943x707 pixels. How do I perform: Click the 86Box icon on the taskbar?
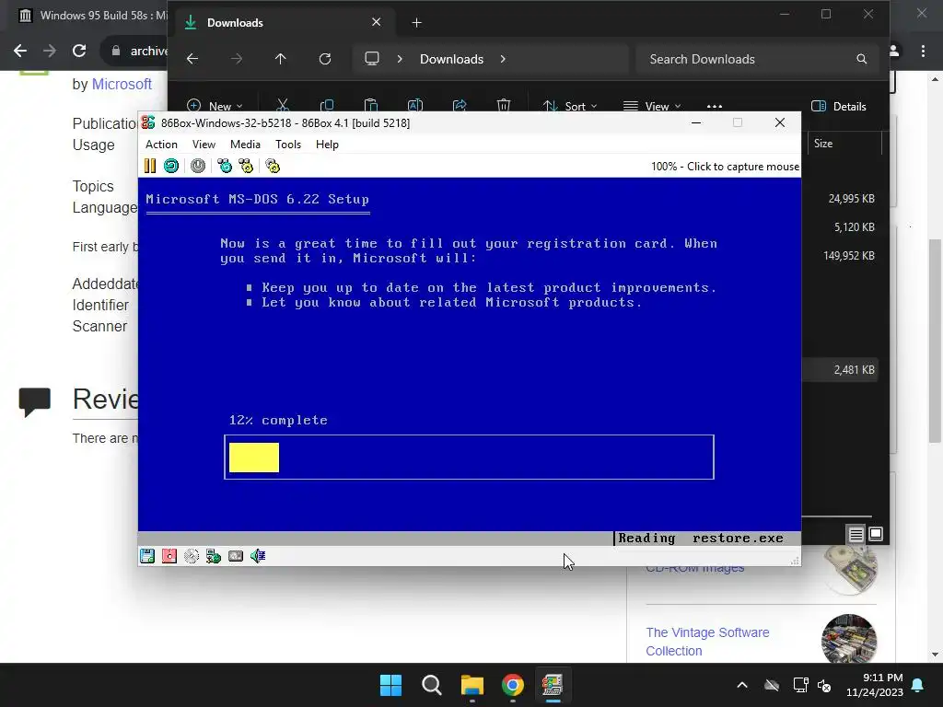coord(553,685)
